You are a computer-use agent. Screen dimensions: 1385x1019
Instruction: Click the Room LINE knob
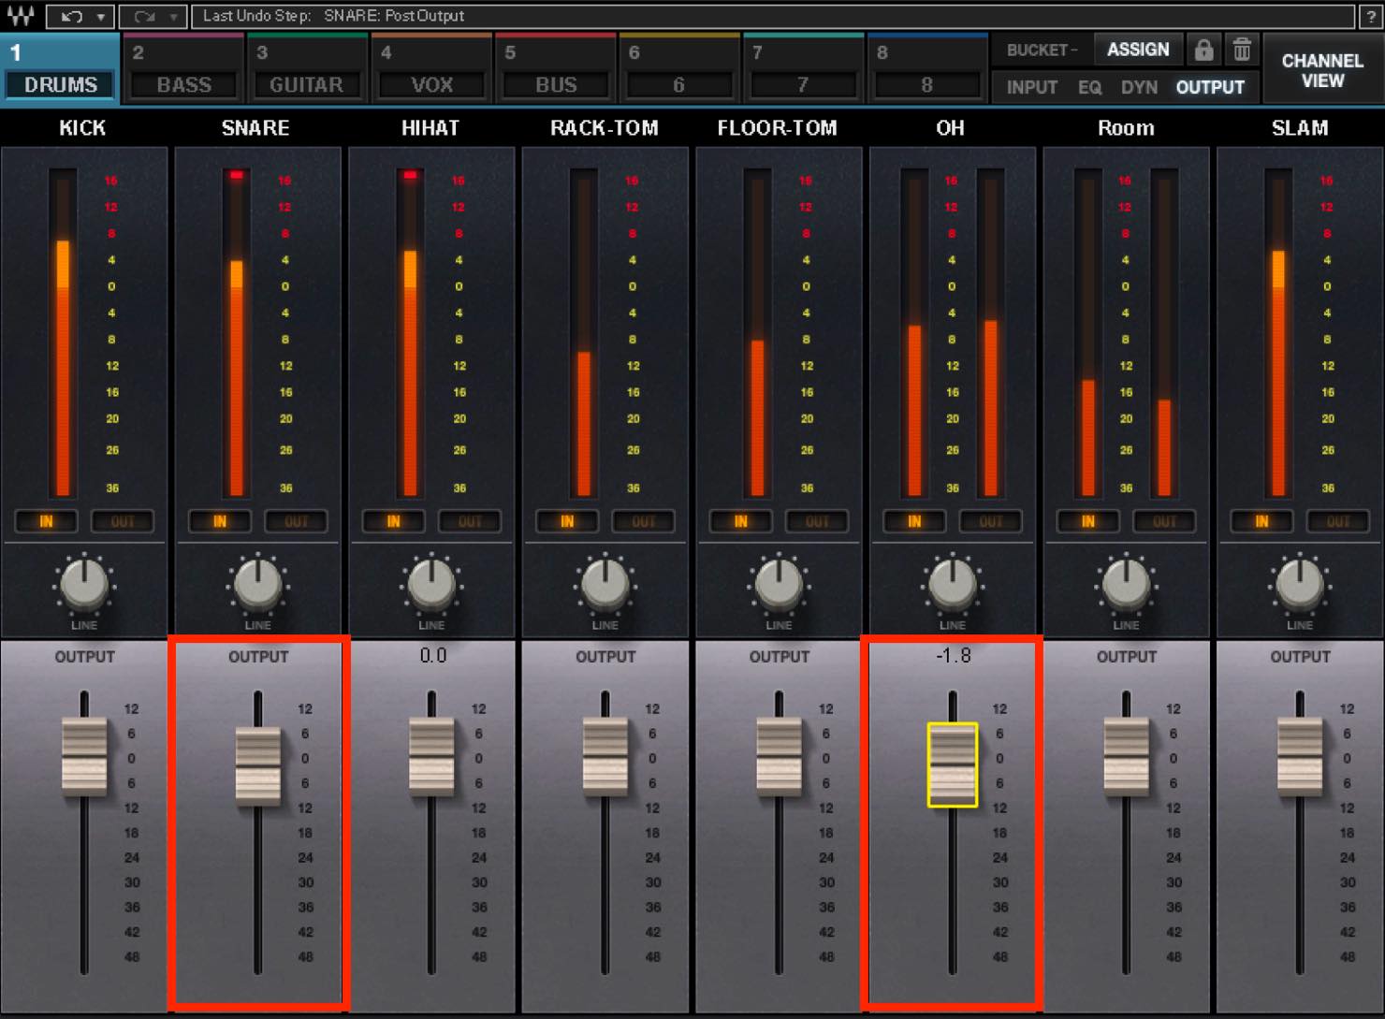pos(1126,584)
